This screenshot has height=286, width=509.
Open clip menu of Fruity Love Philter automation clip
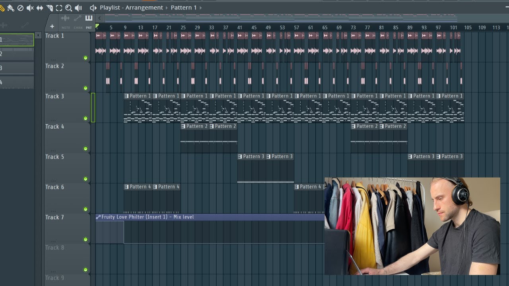(98, 217)
